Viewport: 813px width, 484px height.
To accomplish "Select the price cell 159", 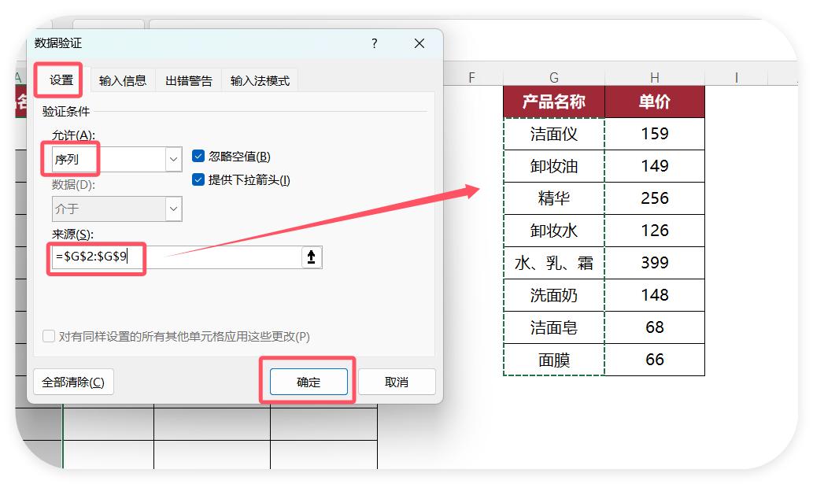I will coord(655,135).
